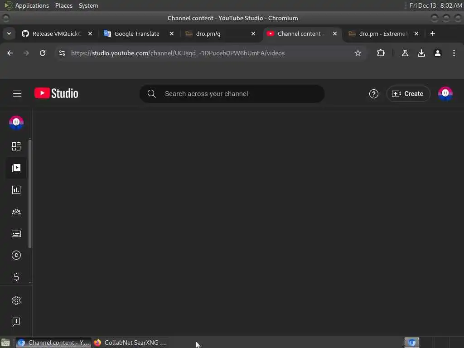Open the Earn dollar sidebar icon
Viewport: 464px width, 348px height.
[x=16, y=277]
